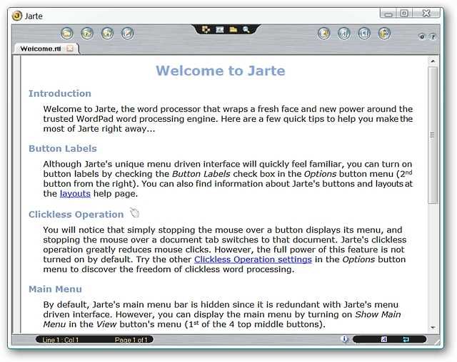Click the italic Button Labels text in paragraph
Image resolution: width=457 pixels, height=362 pixels.
(201, 174)
